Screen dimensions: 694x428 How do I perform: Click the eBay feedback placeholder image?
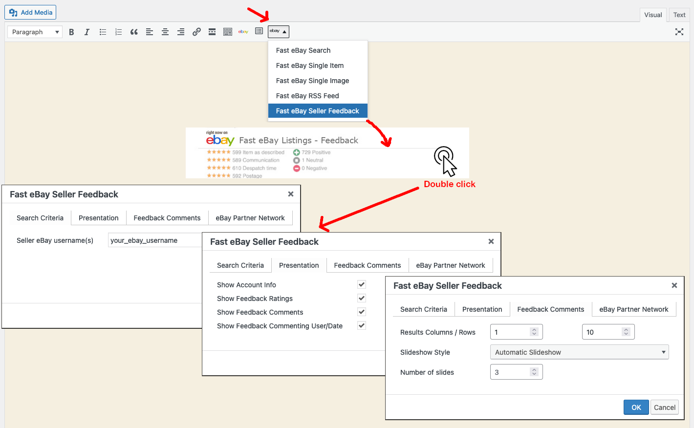click(x=327, y=153)
